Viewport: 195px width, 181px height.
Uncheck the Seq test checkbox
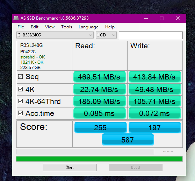click(x=20, y=76)
